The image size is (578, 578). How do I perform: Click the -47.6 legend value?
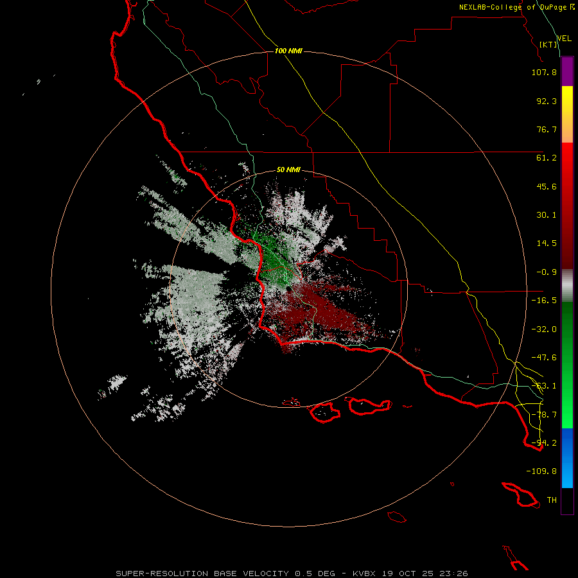click(x=544, y=358)
